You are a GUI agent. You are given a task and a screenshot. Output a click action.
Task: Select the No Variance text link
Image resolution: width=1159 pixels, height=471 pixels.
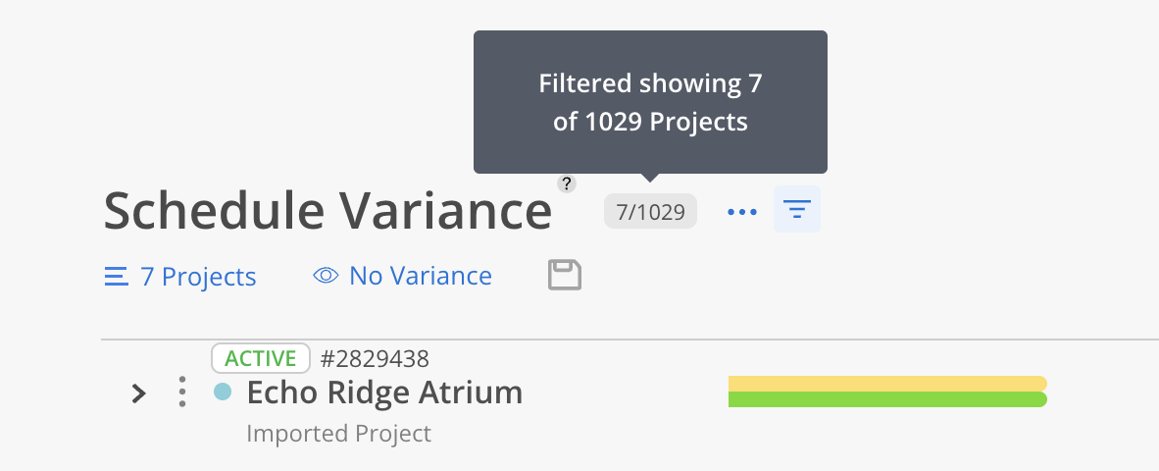tap(421, 276)
